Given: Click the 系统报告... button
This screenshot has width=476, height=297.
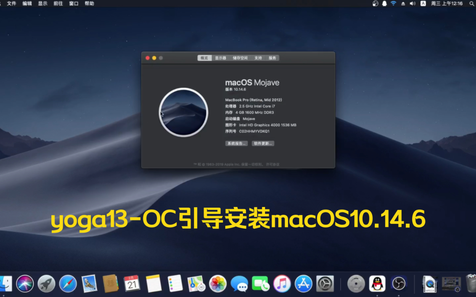Looking at the screenshot, I should point(236,144).
